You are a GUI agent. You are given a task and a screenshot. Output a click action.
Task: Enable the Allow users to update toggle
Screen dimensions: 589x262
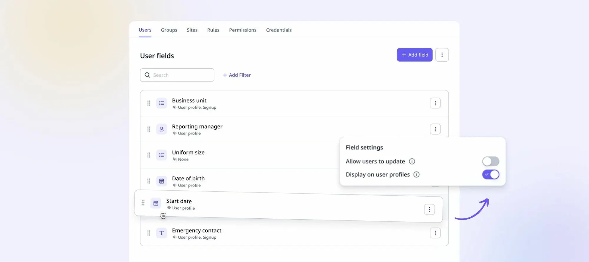(x=491, y=161)
